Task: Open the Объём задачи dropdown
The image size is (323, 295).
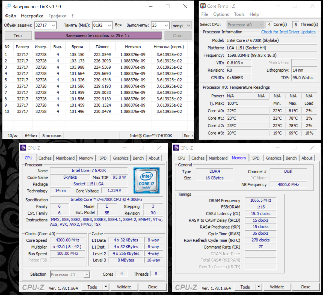Action: (53, 25)
